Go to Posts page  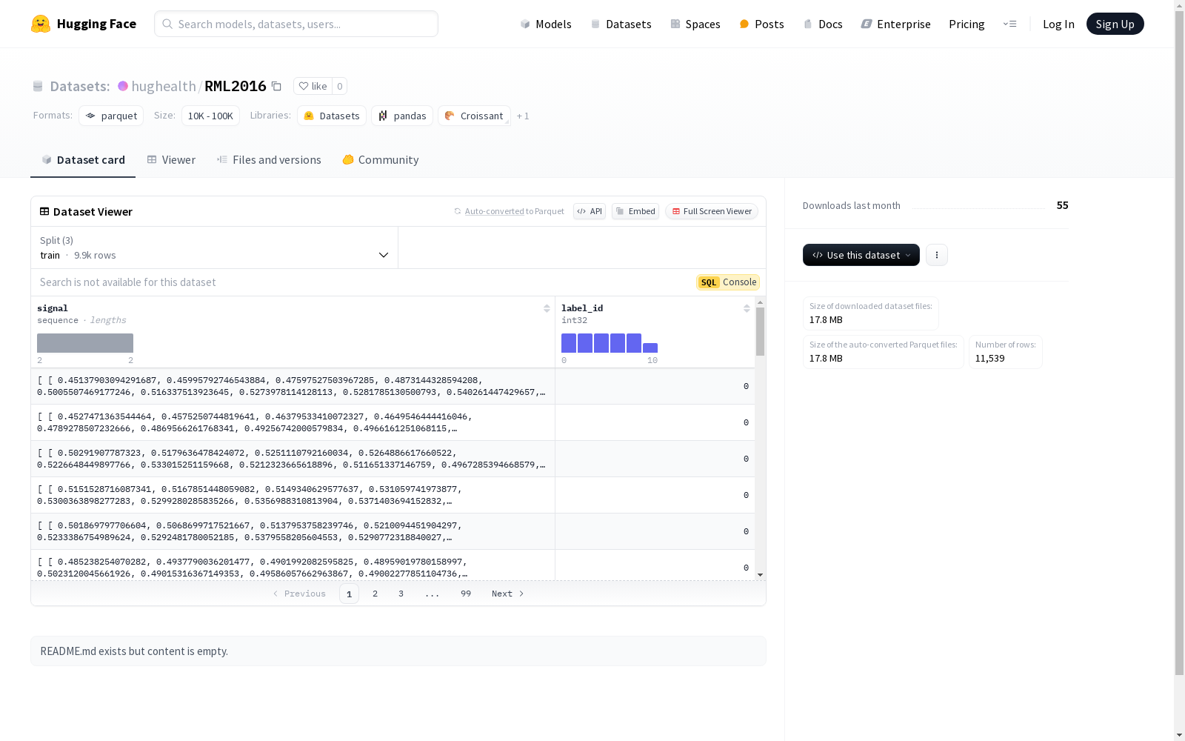(761, 24)
